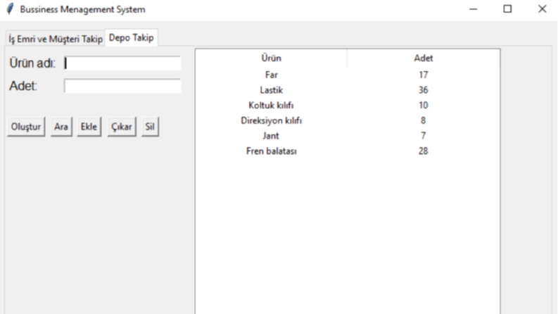Click the Çıkar button
Image resolution: width=558 pixels, height=314 pixels.
click(x=122, y=127)
